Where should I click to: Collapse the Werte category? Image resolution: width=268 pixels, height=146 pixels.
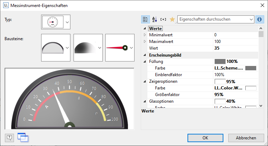(145, 29)
